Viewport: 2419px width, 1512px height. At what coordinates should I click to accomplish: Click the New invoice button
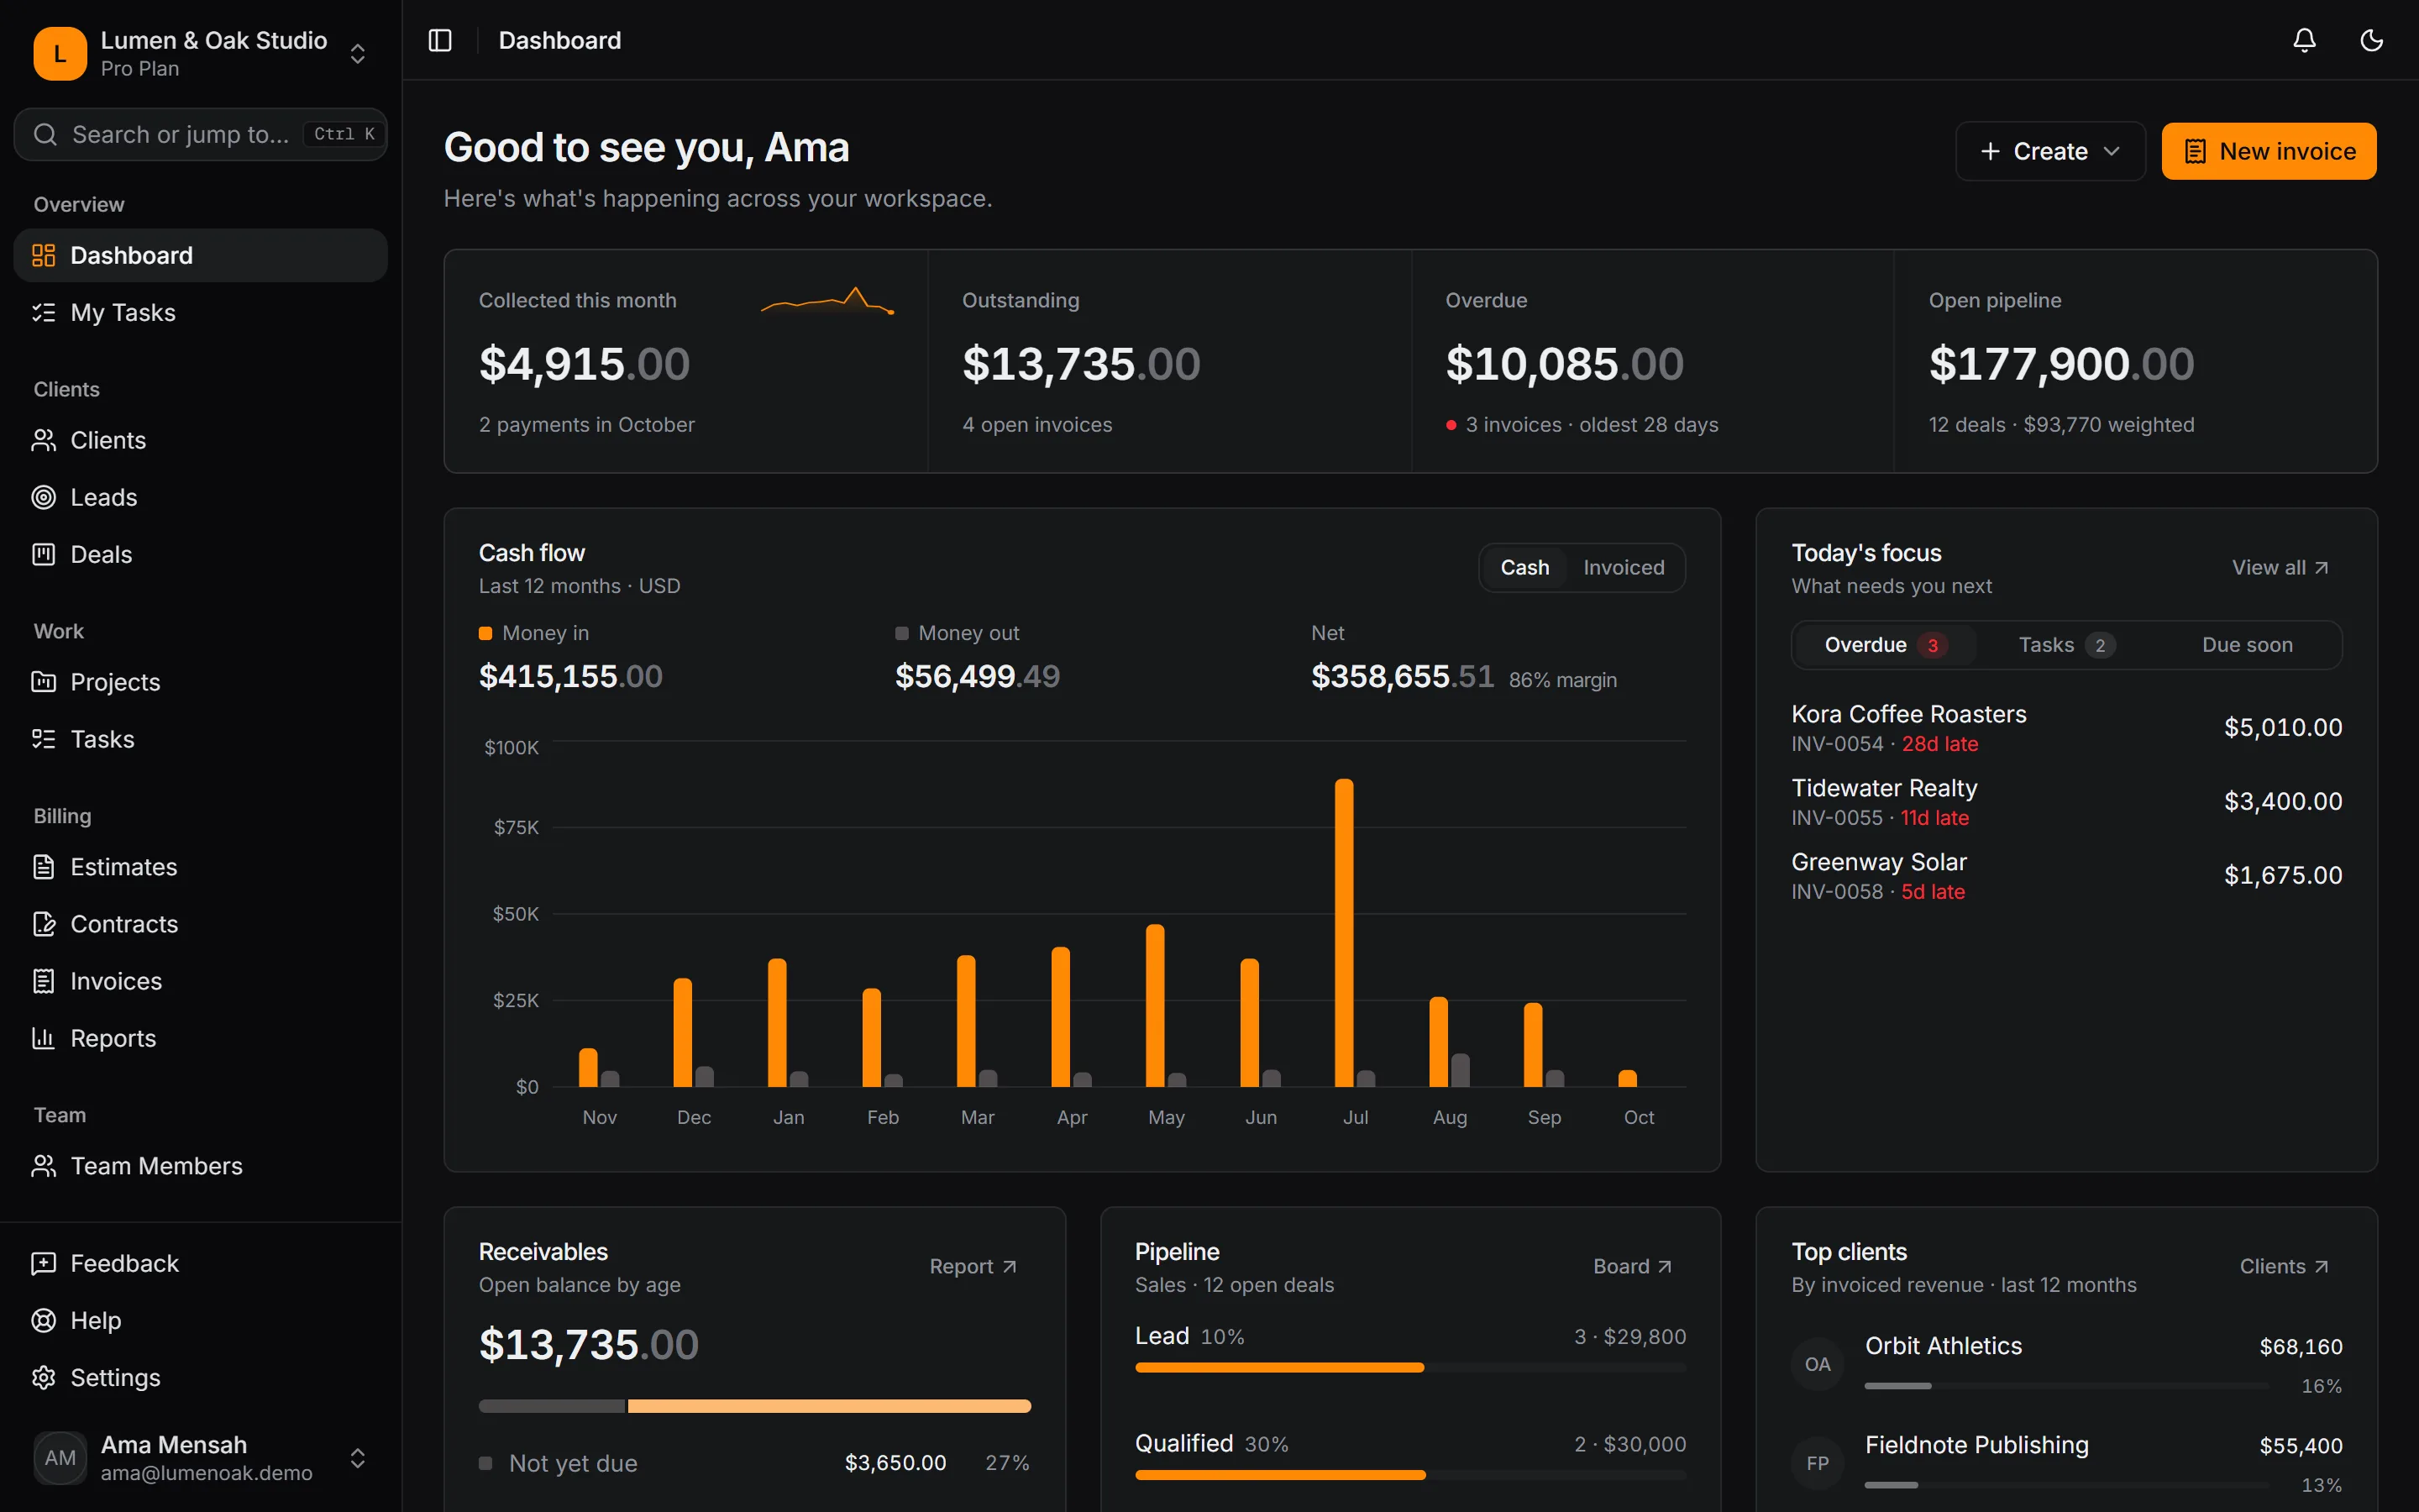coord(2269,151)
